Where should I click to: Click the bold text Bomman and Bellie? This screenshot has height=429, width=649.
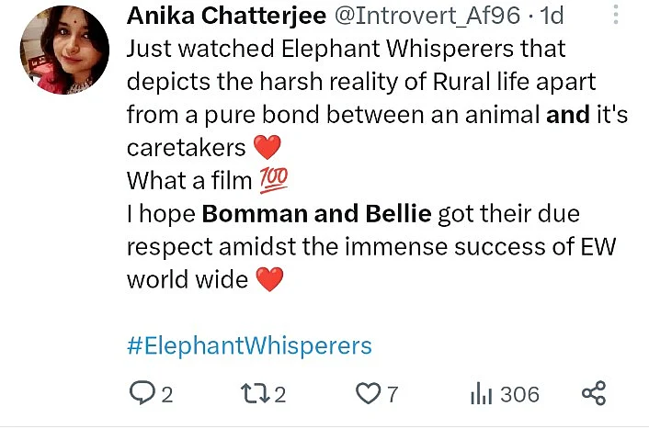point(316,214)
